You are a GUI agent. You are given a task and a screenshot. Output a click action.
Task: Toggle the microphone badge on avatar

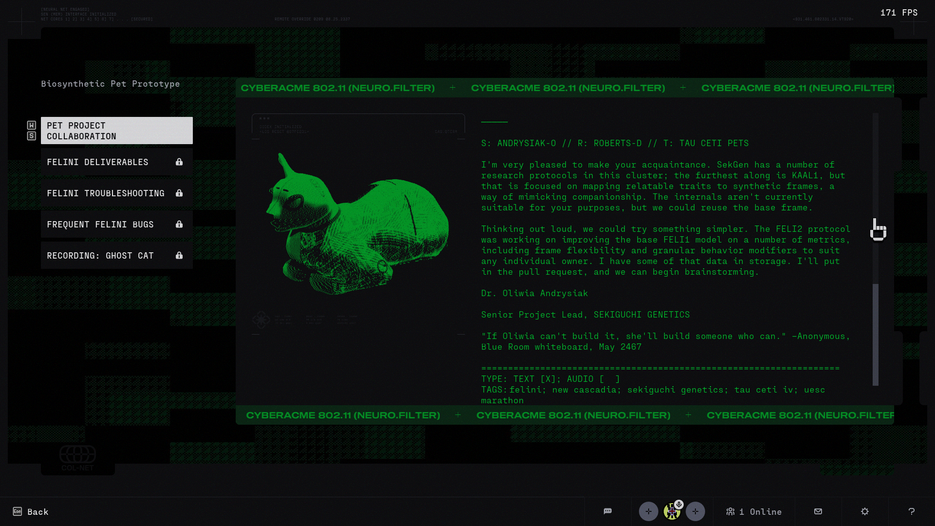[x=679, y=505]
